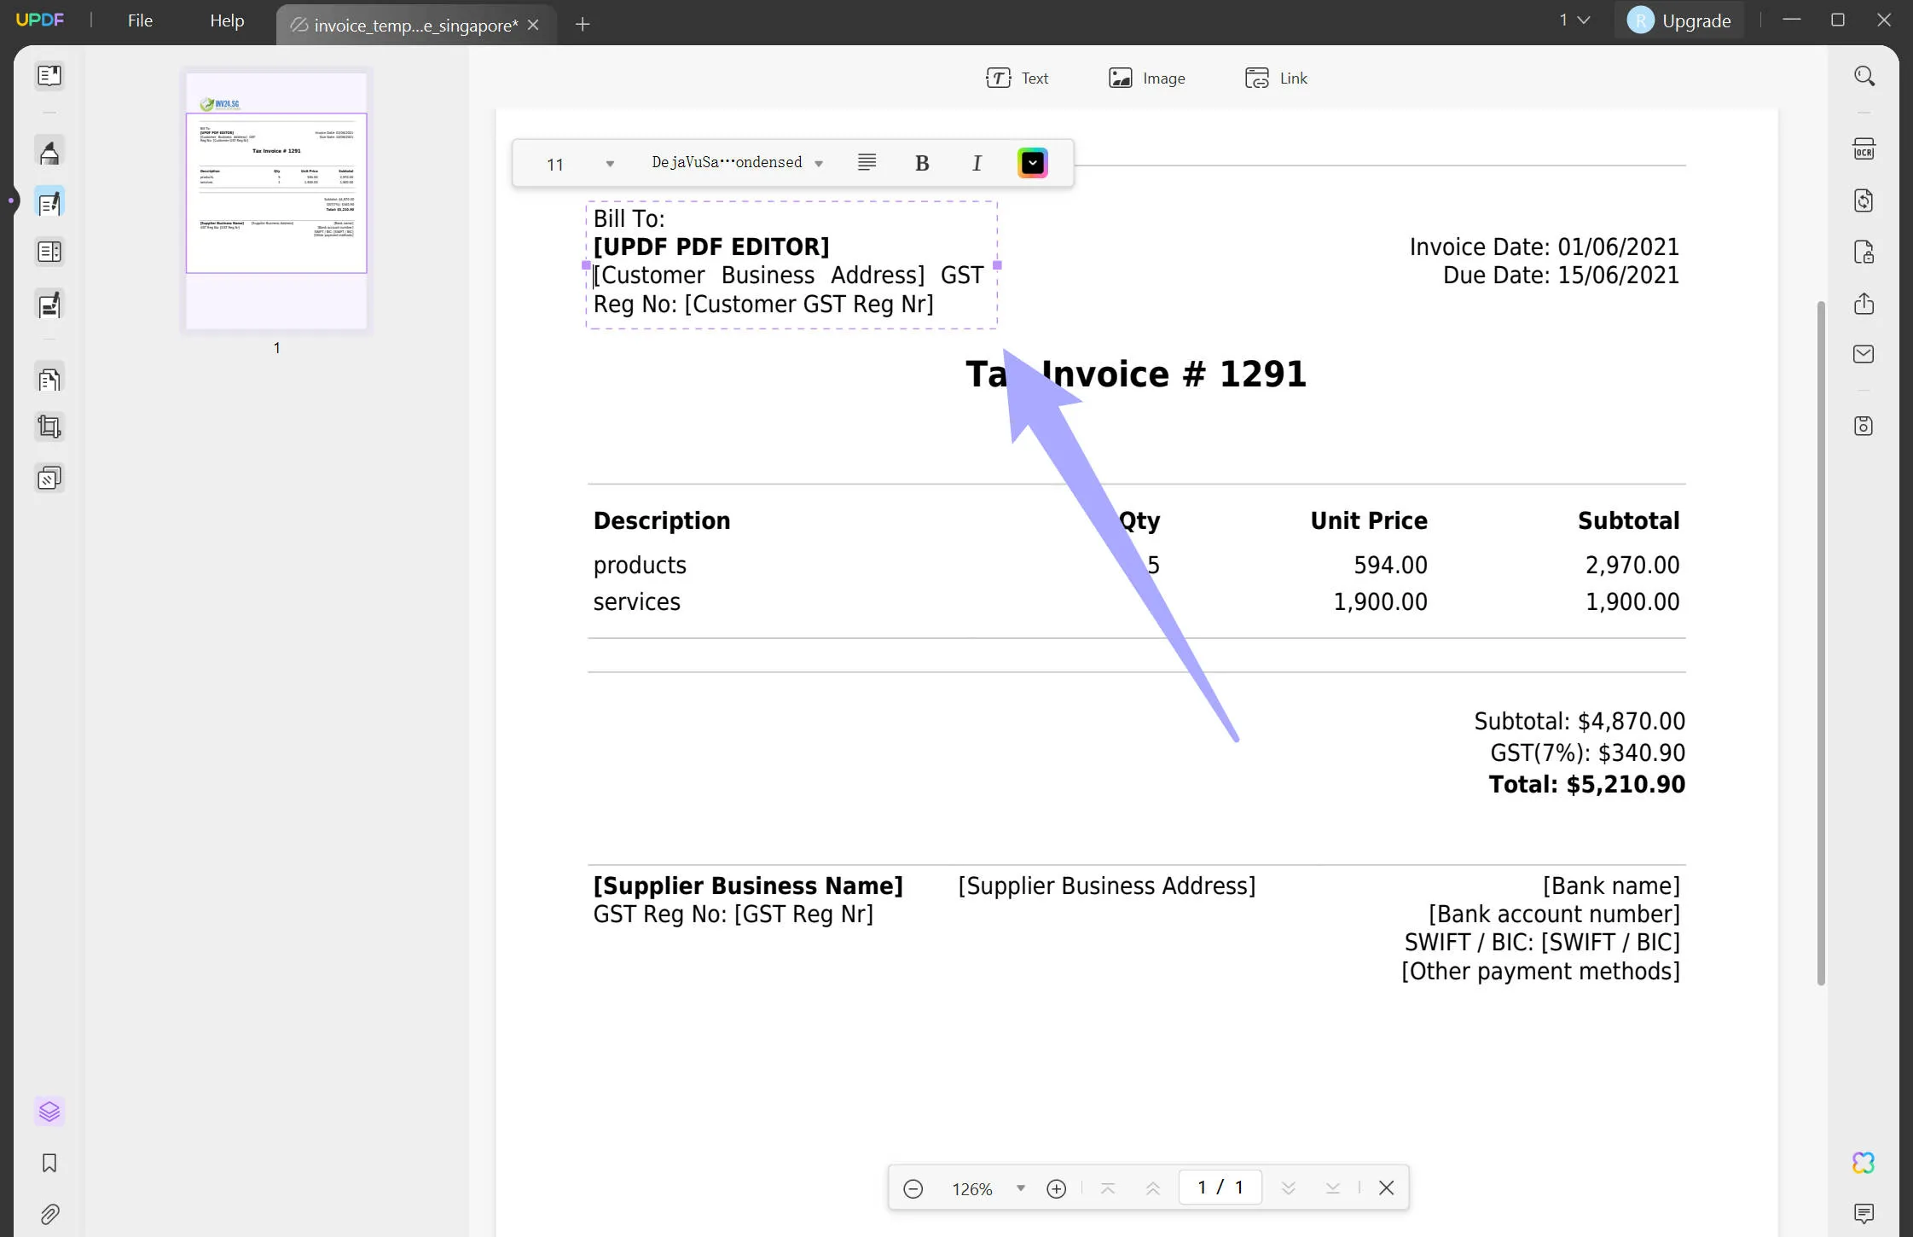Click the zoom in plus button

coord(1056,1188)
